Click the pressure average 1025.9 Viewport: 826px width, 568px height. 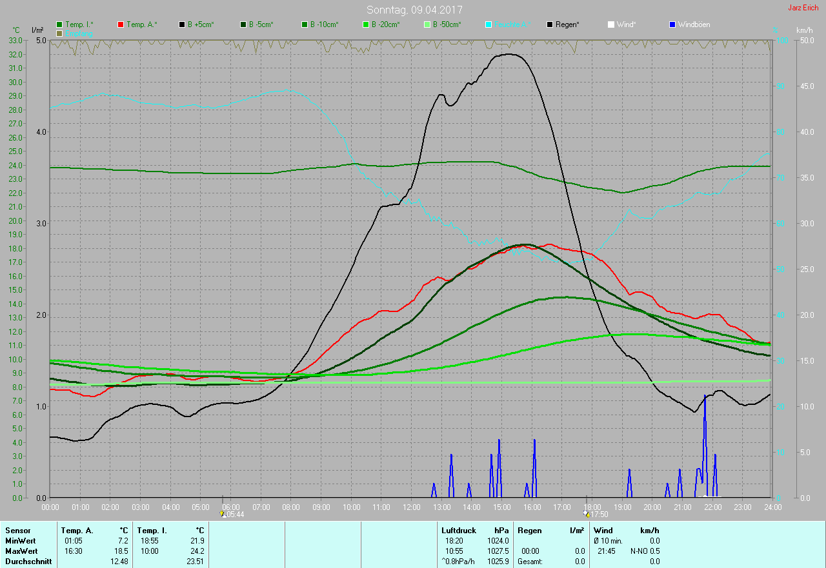click(498, 562)
